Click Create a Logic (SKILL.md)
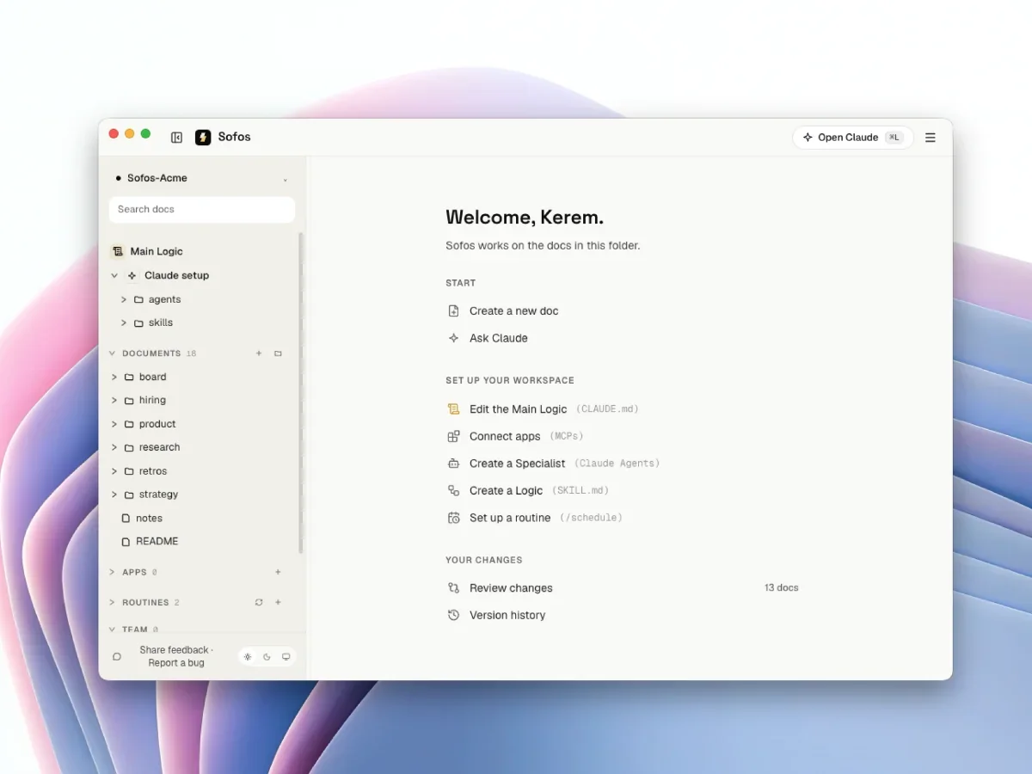The image size is (1032, 774). click(x=539, y=490)
